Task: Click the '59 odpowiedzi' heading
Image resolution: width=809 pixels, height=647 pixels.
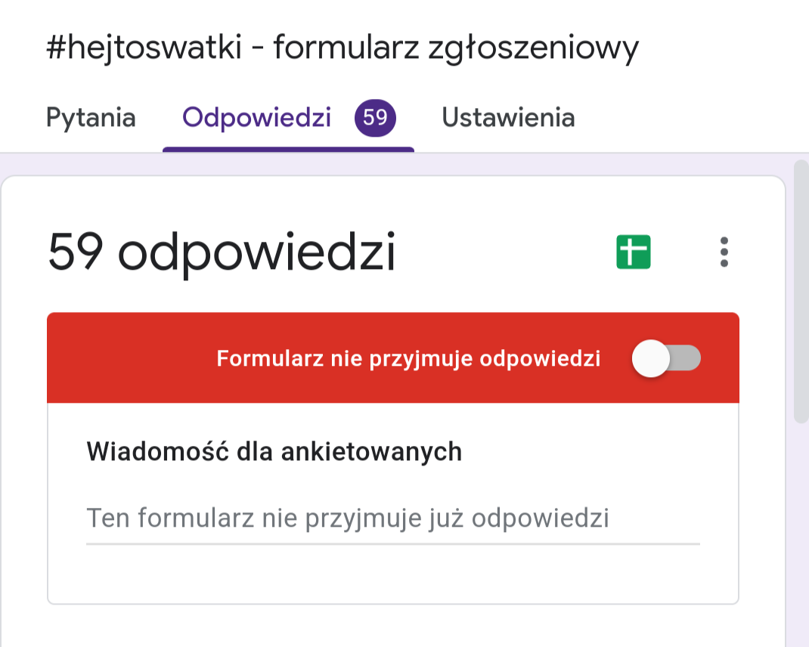Action: [x=222, y=252]
